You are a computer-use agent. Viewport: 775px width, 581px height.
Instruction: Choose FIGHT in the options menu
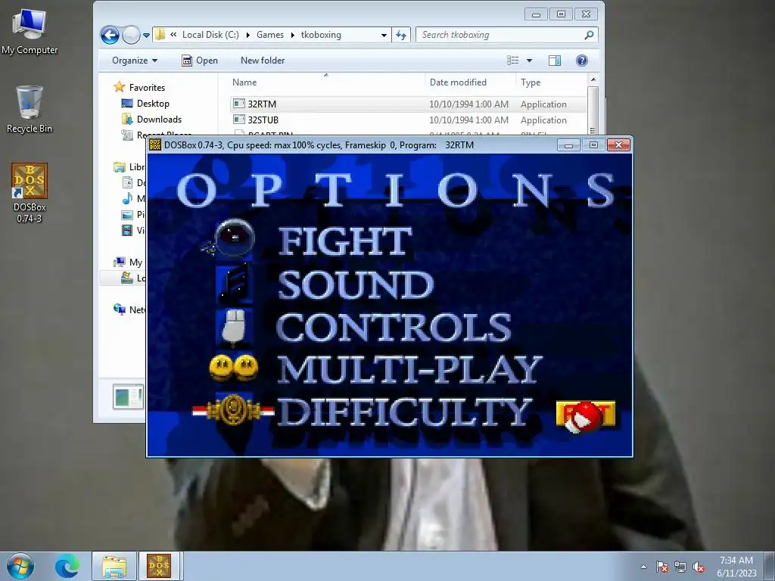[x=345, y=241]
